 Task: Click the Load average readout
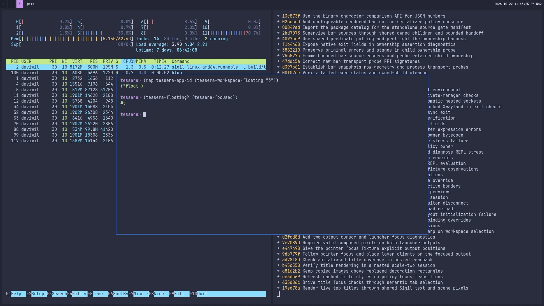[x=172, y=44]
